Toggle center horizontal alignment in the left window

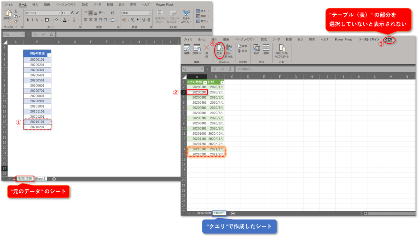91,20
